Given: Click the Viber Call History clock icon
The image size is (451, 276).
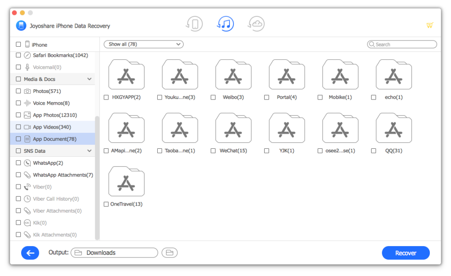Looking at the screenshot, I should 27,199.
